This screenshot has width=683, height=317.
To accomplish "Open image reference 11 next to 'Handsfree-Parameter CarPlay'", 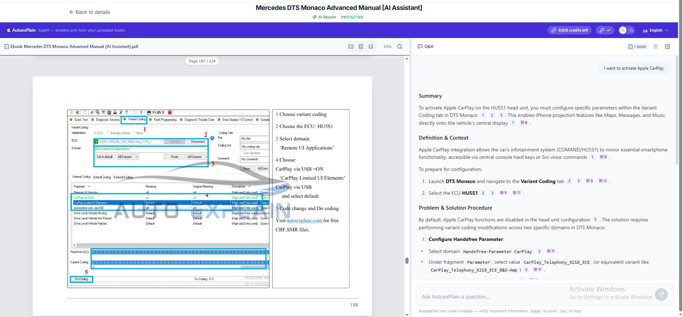I will point(551,251).
